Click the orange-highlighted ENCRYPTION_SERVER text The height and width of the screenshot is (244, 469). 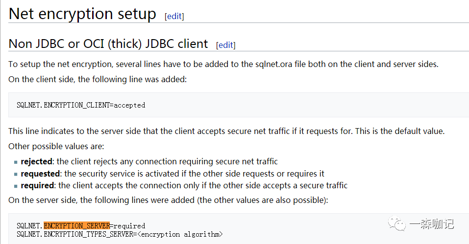point(76,226)
